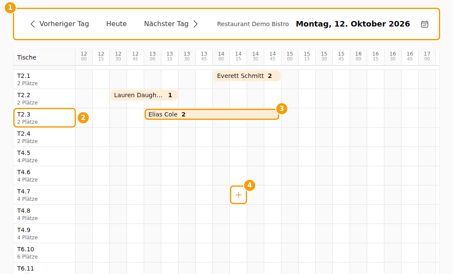Click Restaurant Demo Bistro label
The height and width of the screenshot is (274, 453).
[253, 24]
